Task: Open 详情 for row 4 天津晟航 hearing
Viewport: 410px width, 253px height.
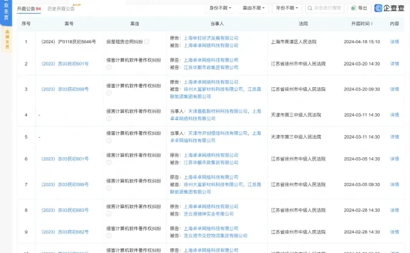Action: coord(394,115)
